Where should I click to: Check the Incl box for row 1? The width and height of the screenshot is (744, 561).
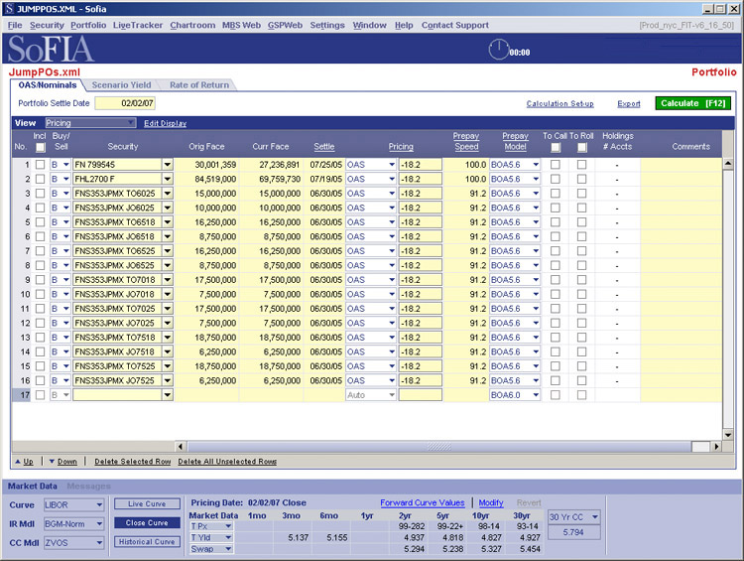tap(40, 164)
